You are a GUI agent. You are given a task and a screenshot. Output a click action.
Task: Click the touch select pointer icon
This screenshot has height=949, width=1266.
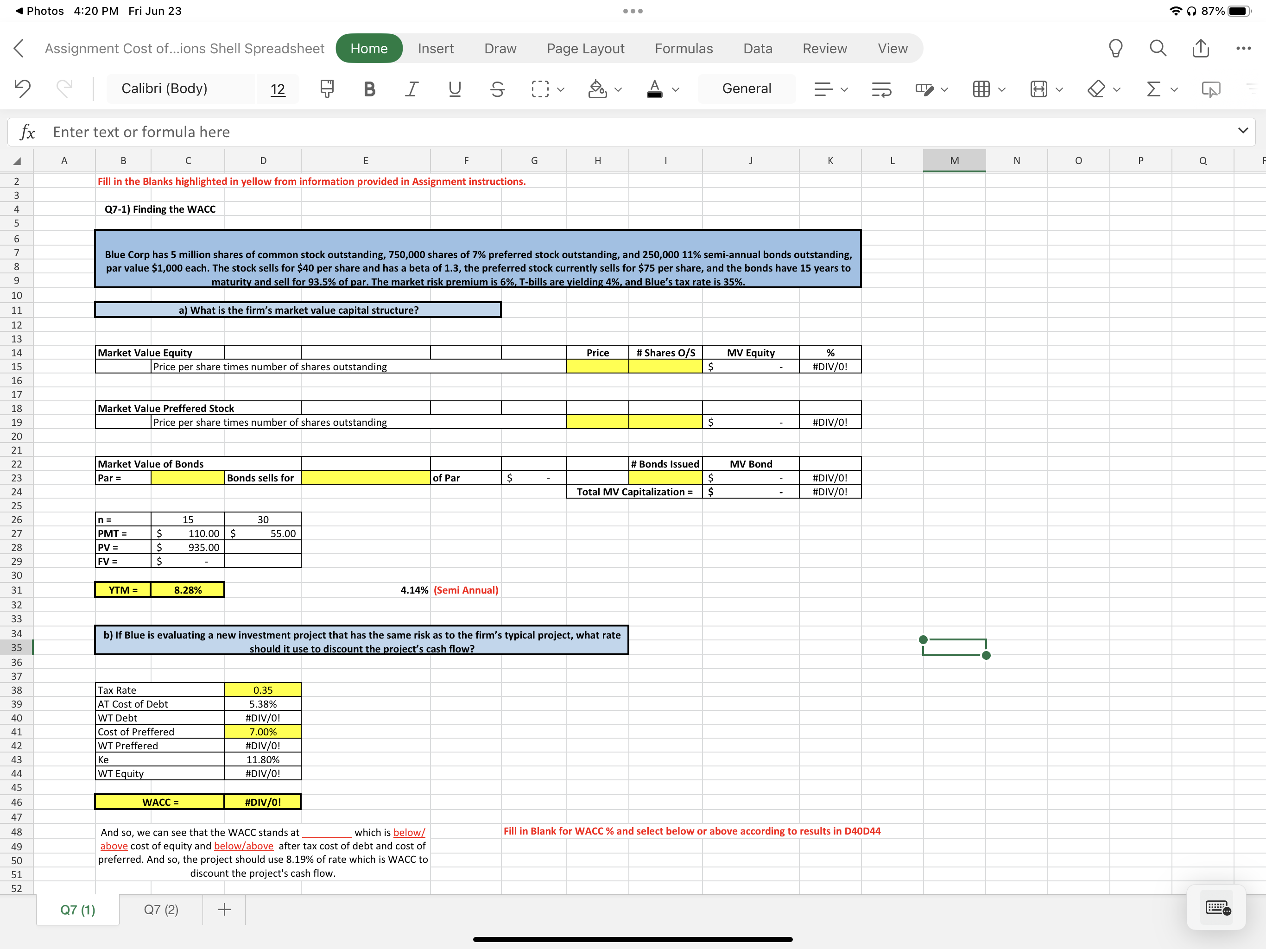pos(1211,89)
